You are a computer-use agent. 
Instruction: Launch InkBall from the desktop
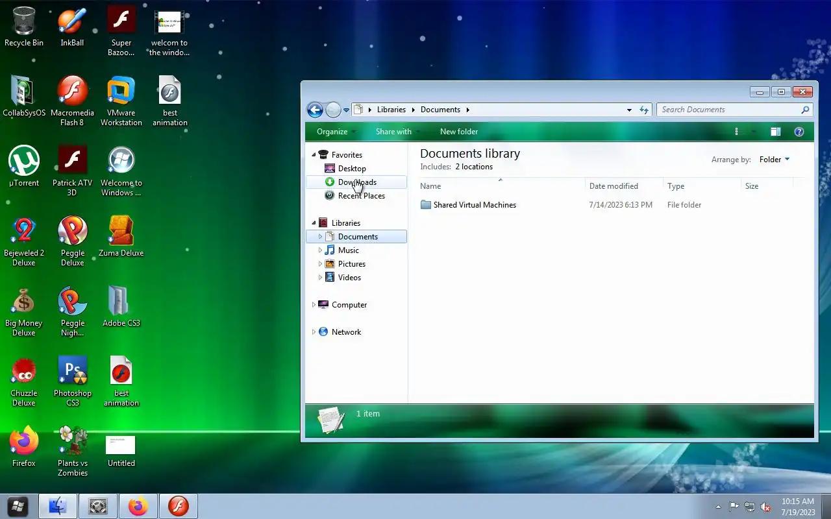pyautogui.click(x=72, y=27)
